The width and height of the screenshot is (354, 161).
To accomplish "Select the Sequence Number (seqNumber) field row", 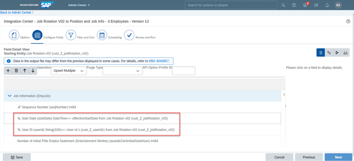I will 142,107.
